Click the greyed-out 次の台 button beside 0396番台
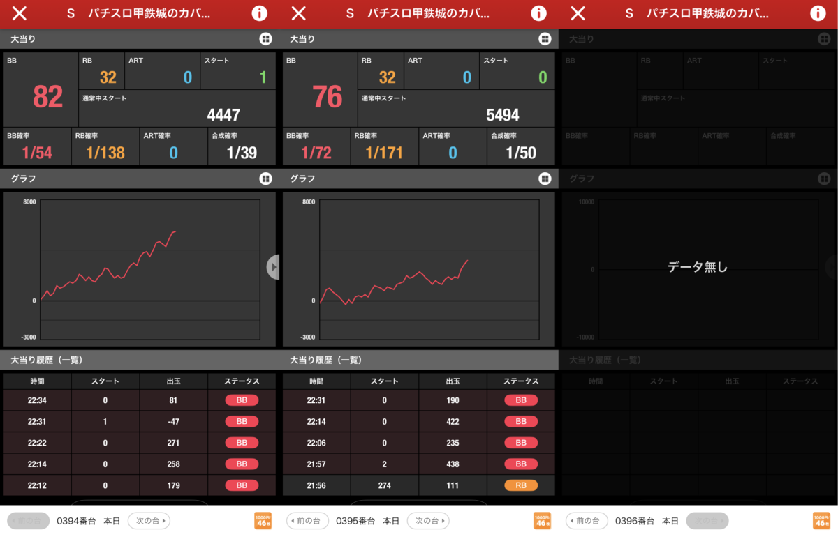This screenshot has width=838, height=539. click(x=707, y=521)
